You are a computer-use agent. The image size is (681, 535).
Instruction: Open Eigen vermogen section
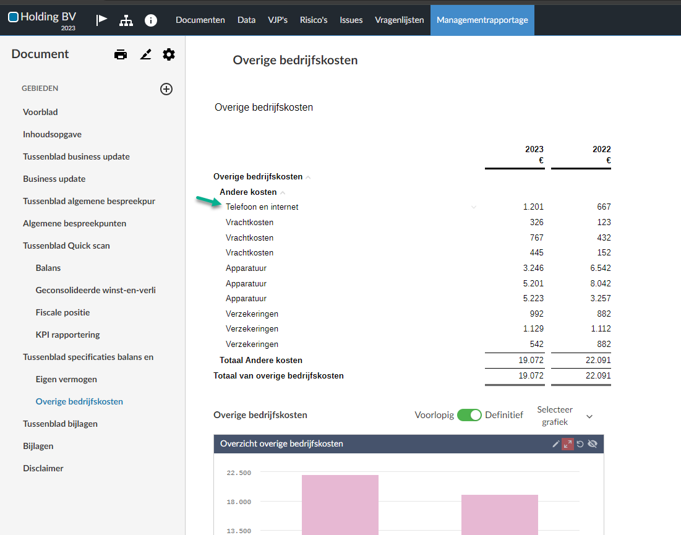point(66,379)
